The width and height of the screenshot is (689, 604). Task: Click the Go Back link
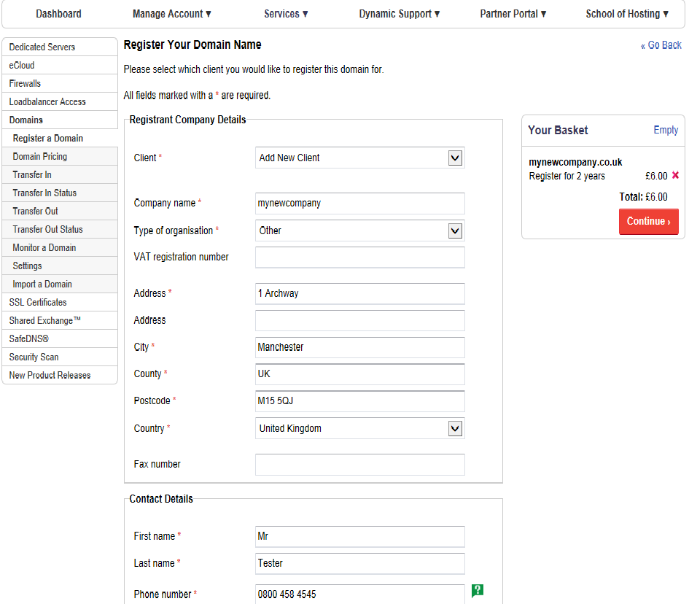coord(661,45)
